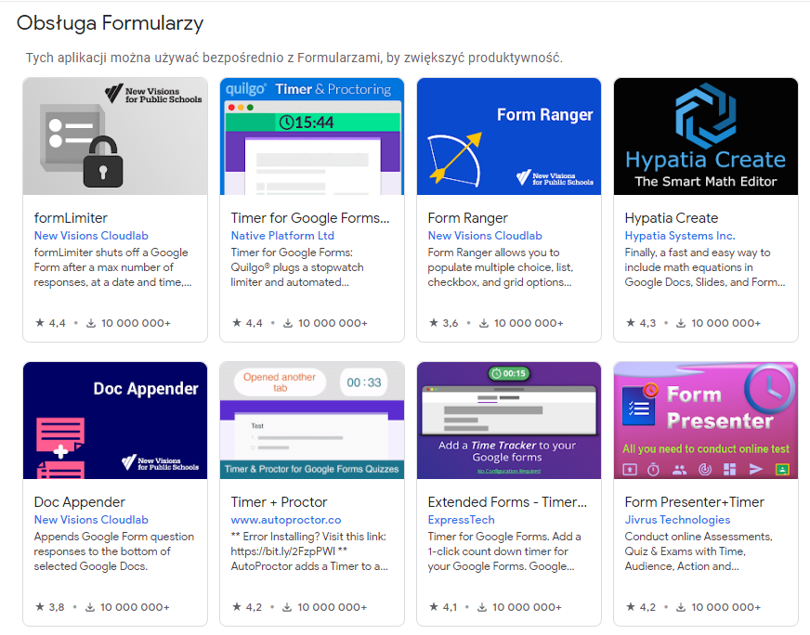Image resolution: width=810 pixels, height=635 pixels.
Task: Click the star rating icon on Timer + Proctor
Action: point(237,606)
